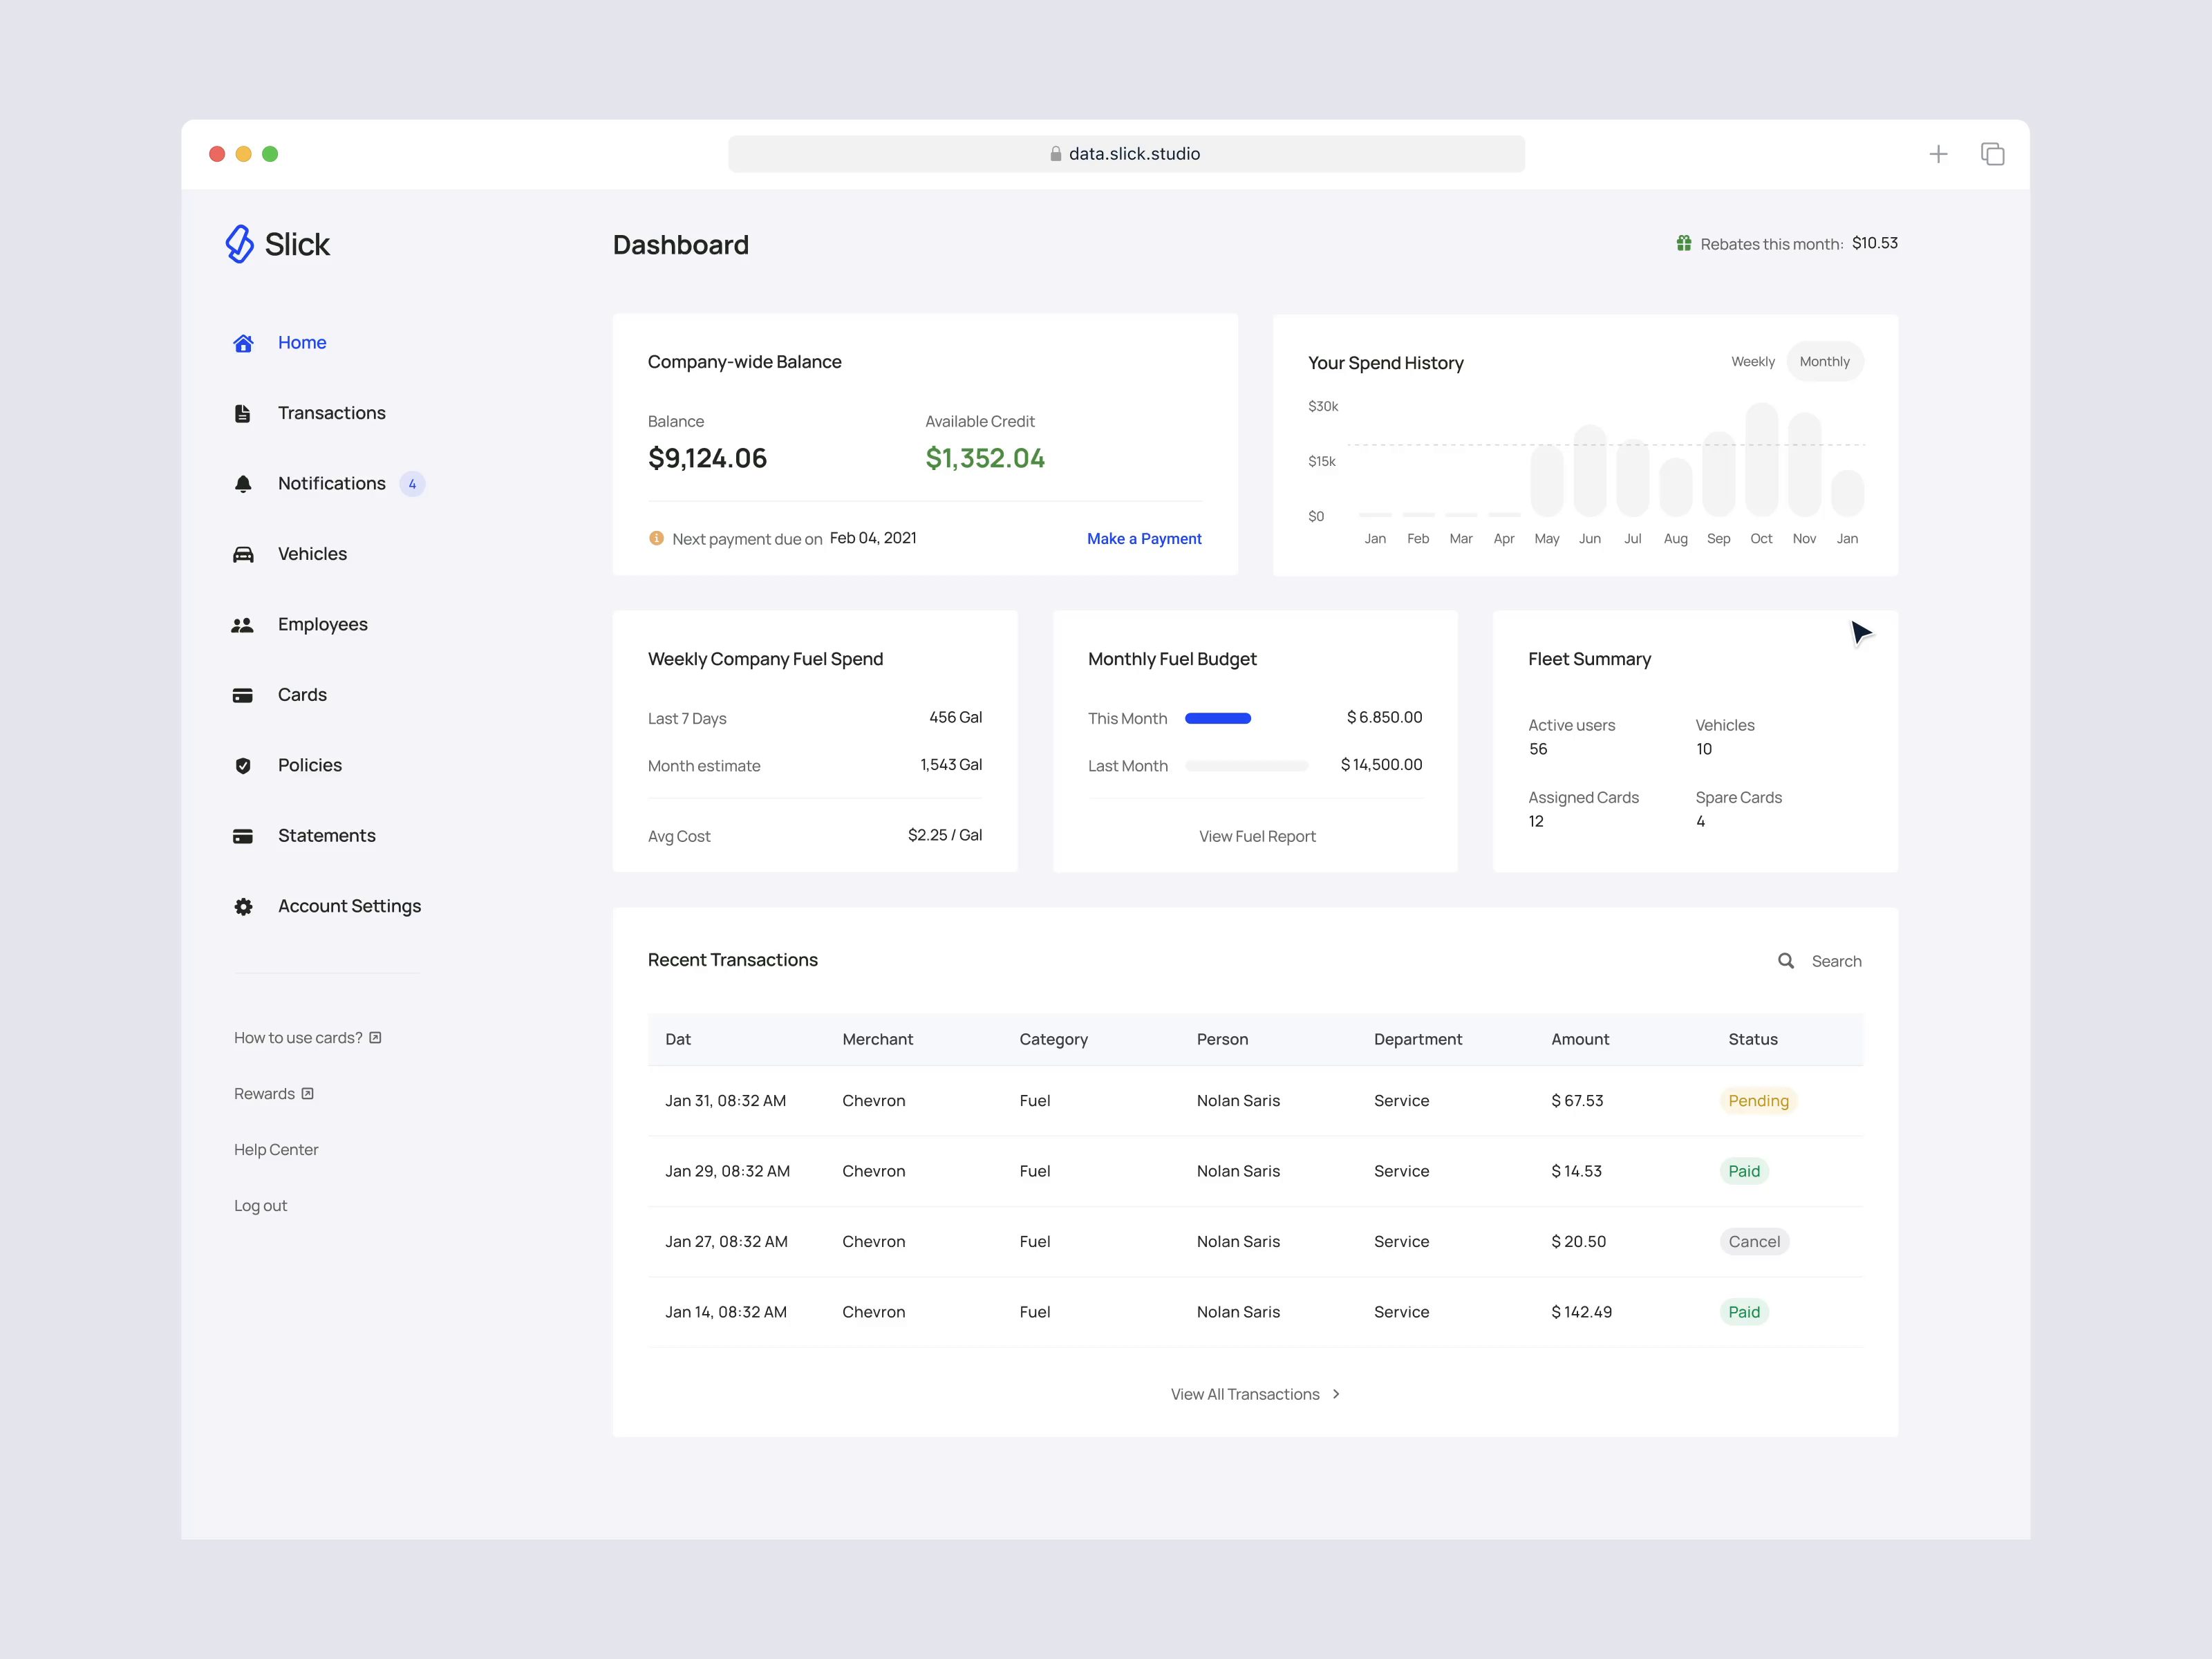Viewport: 2212px width, 1659px height.
Task: Switch spend history to Weekly view
Action: (x=1752, y=361)
